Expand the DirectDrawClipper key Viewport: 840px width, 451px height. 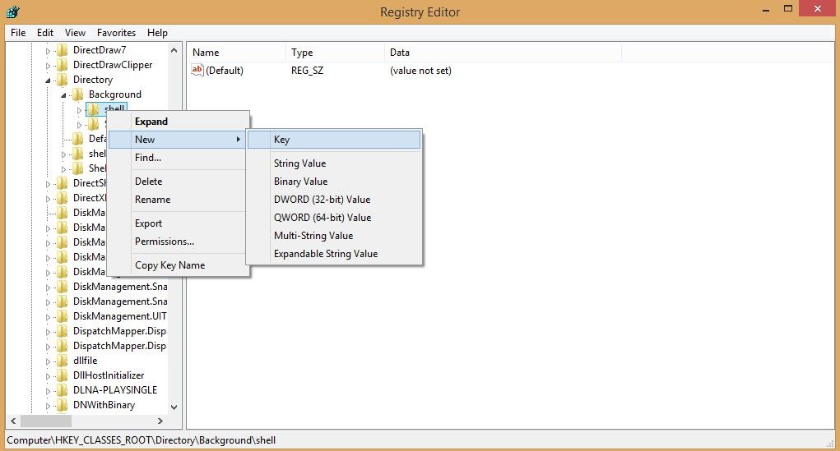click(x=48, y=66)
